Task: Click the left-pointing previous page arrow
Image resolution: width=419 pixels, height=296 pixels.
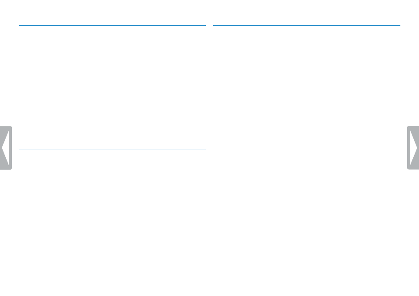Action: pyautogui.click(x=6, y=148)
